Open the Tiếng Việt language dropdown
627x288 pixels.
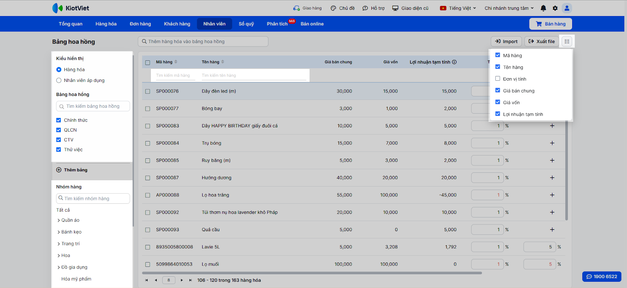pos(458,8)
